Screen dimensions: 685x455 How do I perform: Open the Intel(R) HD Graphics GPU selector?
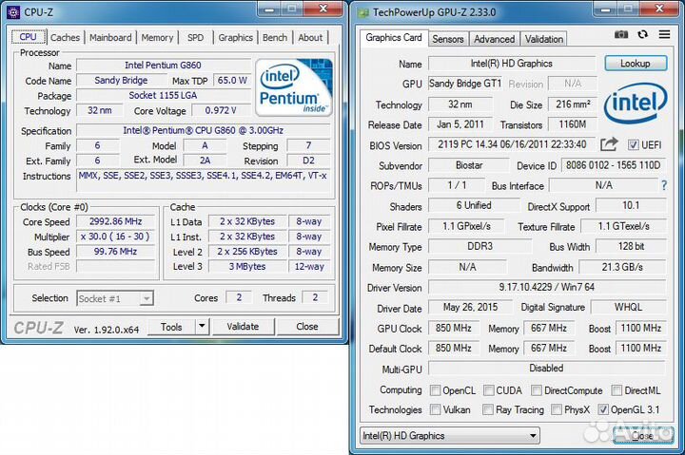pos(450,435)
